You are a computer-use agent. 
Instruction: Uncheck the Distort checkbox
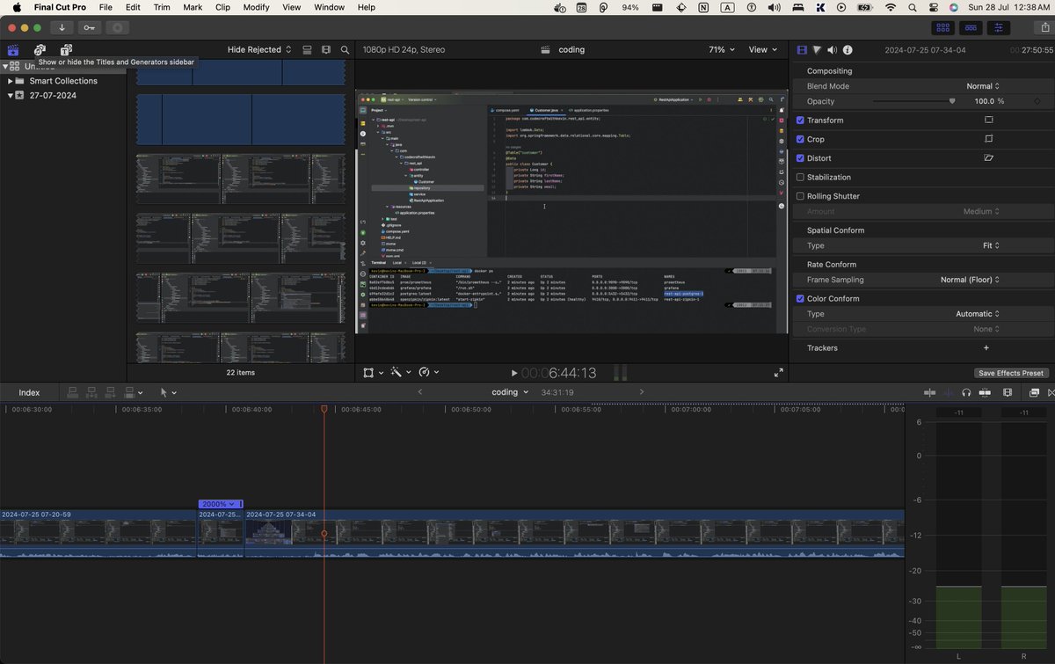pos(800,158)
